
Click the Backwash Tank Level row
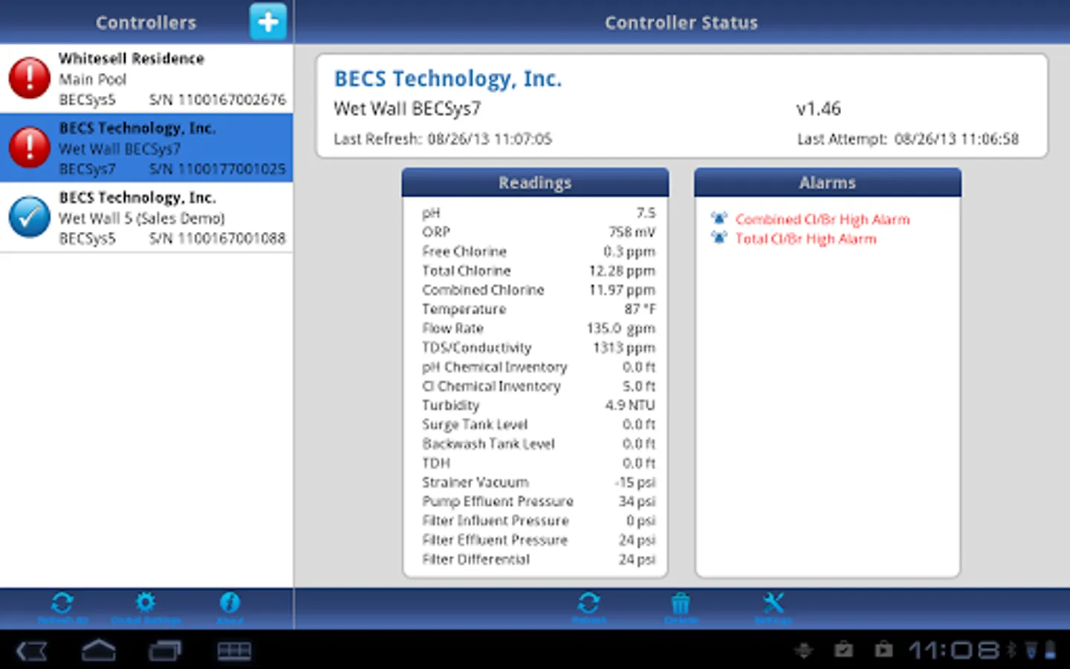click(x=539, y=444)
